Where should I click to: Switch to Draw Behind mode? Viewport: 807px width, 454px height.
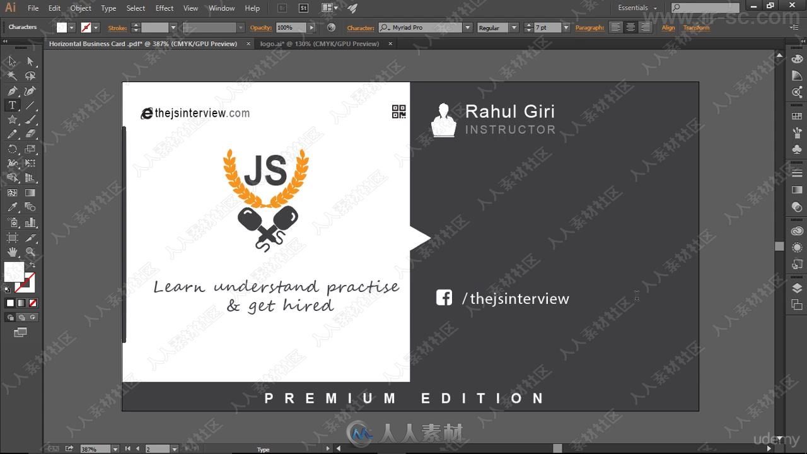tap(21, 318)
